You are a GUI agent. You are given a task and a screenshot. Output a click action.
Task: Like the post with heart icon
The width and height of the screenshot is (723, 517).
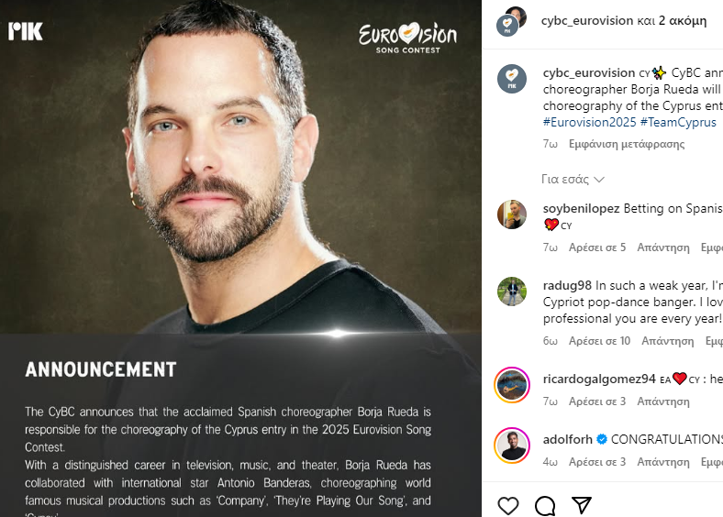508,505
